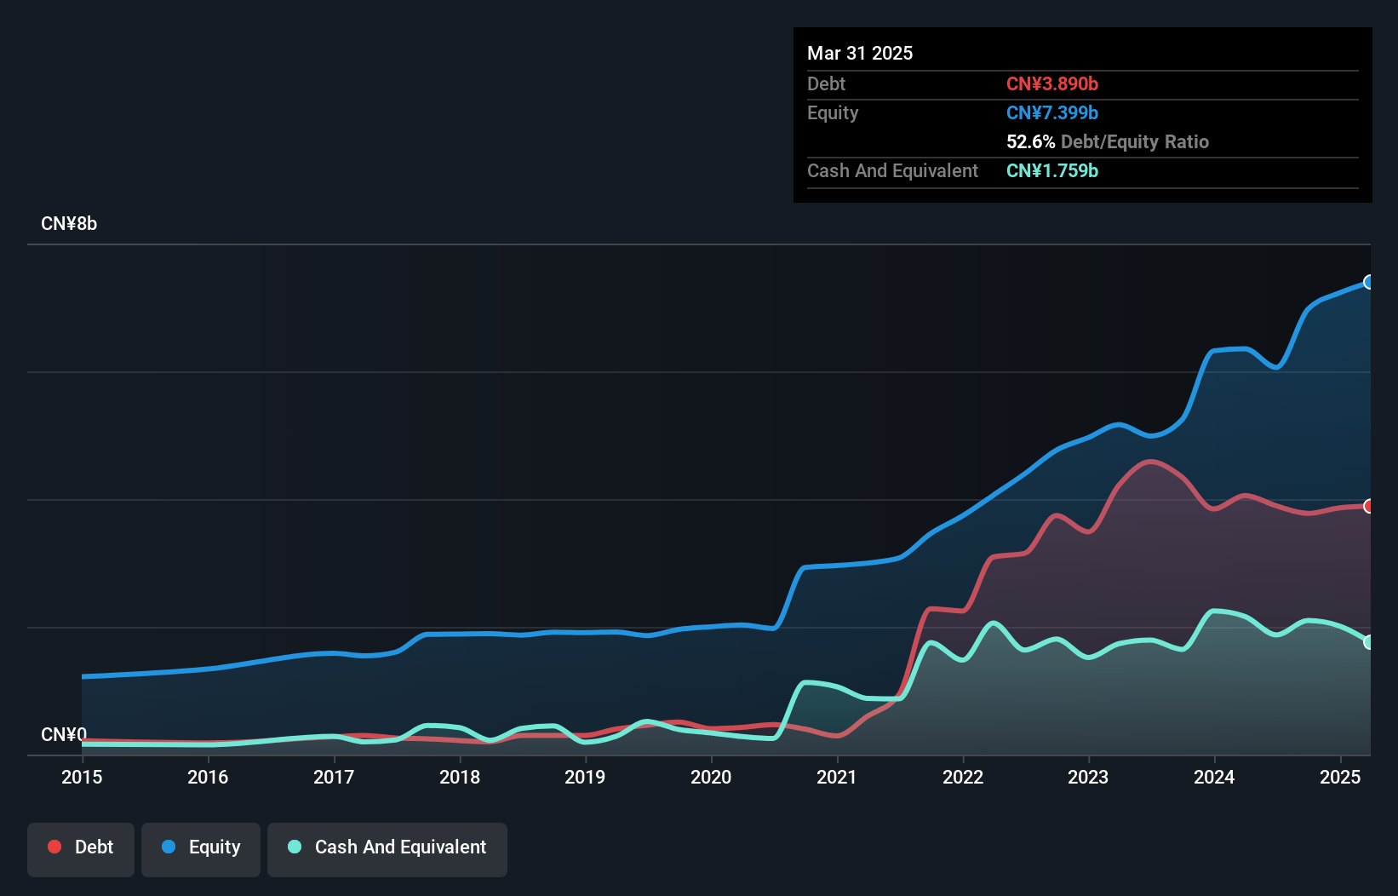Click the CN¥3.890b debt value
The height and width of the screenshot is (896, 1398).
(x=1052, y=83)
